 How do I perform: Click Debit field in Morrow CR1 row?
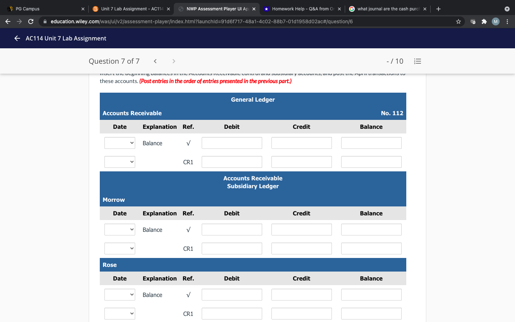232,249
